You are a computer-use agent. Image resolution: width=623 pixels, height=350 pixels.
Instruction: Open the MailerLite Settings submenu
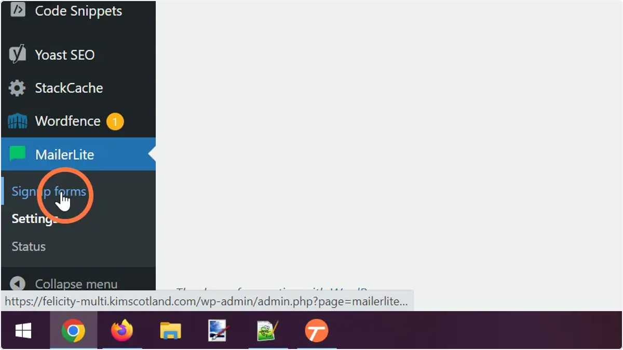[34, 219]
